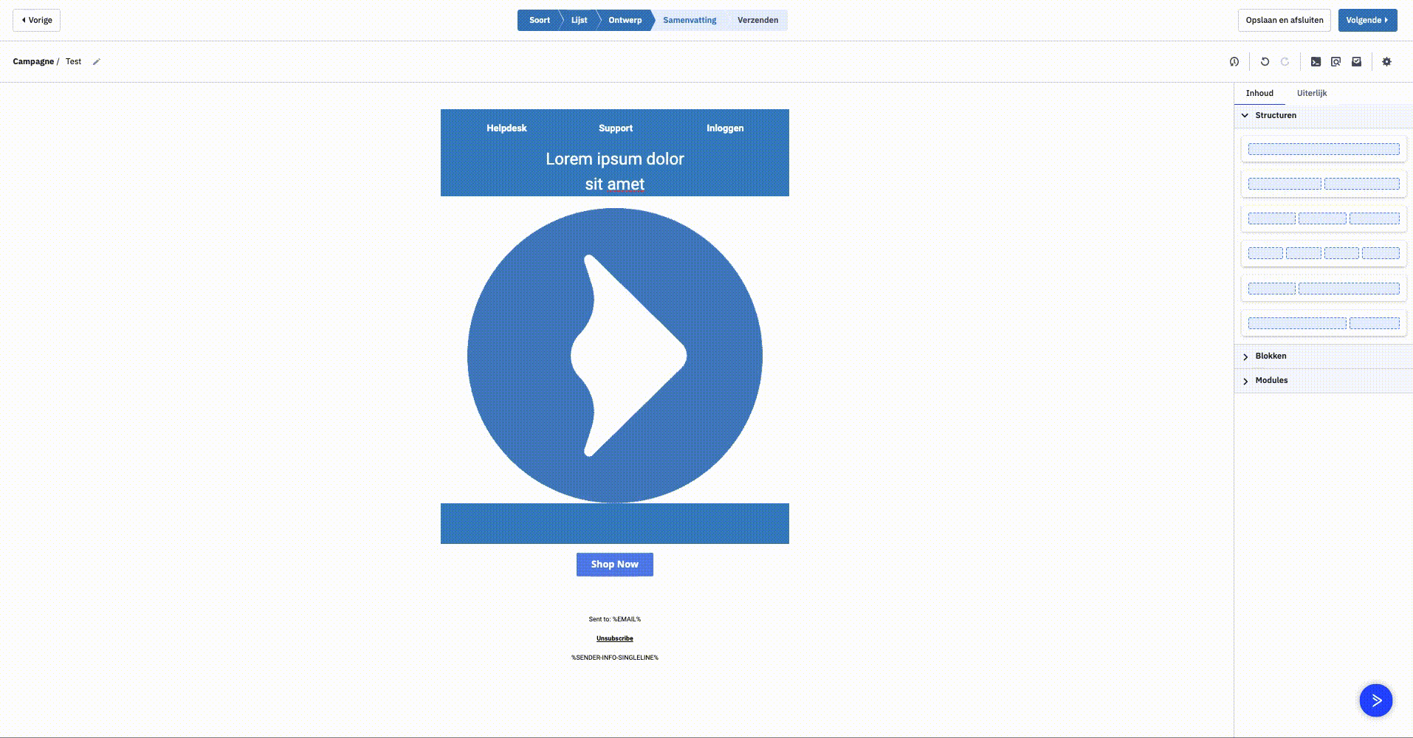Open the code editor terminal icon
Viewport: 1413px width, 738px height.
coord(1316,62)
